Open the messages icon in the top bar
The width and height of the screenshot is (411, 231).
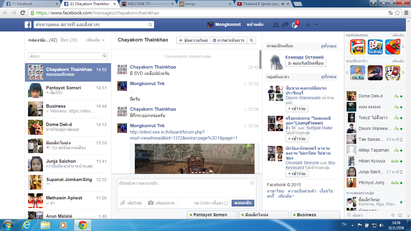pos(285,25)
